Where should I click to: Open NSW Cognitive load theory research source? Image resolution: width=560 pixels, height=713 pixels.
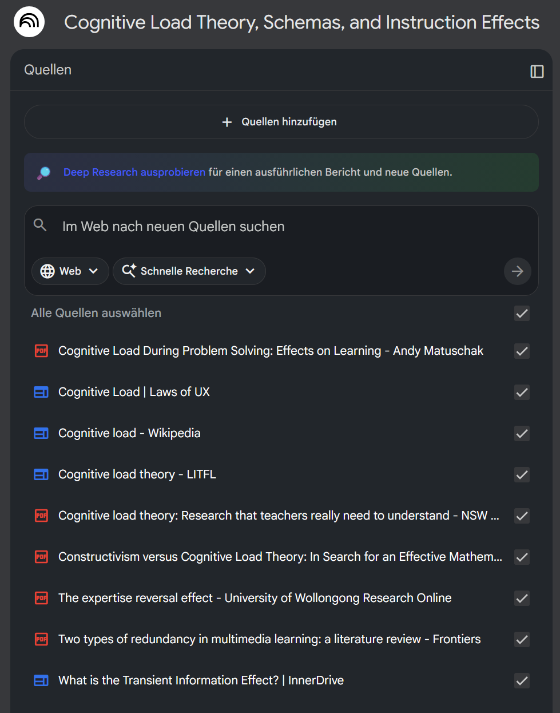(278, 516)
